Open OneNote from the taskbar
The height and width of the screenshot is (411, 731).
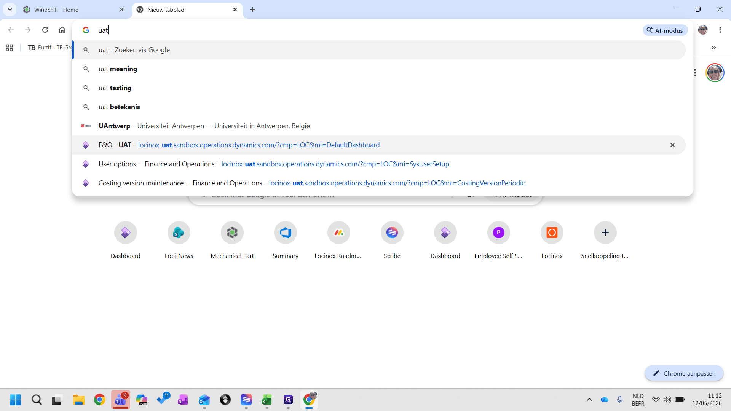[183, 400]
